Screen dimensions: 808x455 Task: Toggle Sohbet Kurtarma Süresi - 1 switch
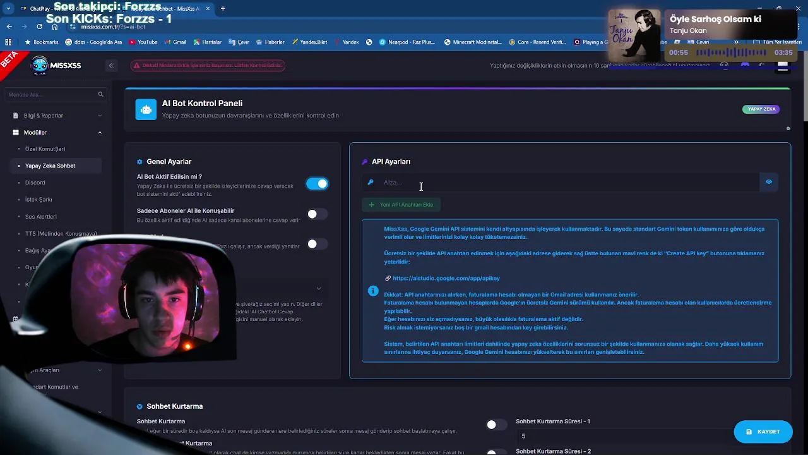coord(496,425)
